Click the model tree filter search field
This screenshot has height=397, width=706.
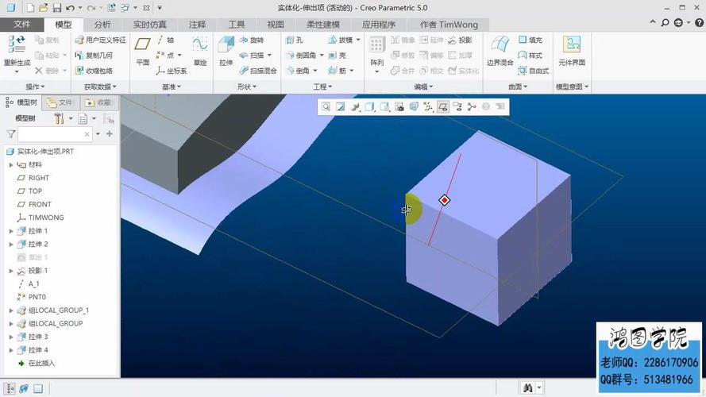(58, 134)
